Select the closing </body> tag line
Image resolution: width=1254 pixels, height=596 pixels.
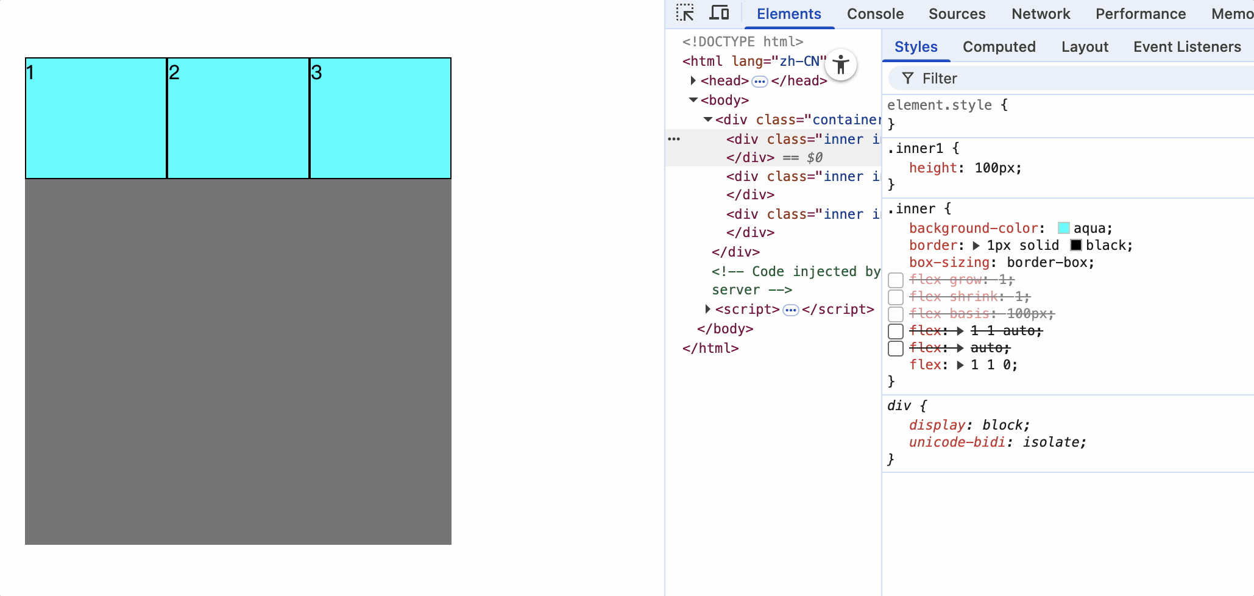point(725,328)
